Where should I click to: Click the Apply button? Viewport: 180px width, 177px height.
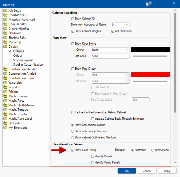tap(167, 171)
